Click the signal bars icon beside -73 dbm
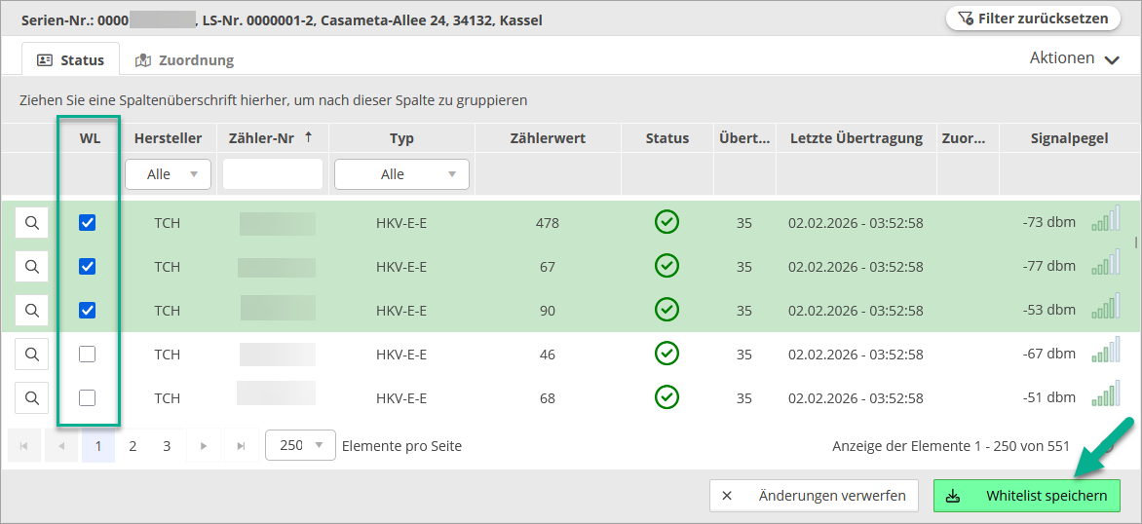Viewport: 1142px width, 524px height. pos(1106,219)
